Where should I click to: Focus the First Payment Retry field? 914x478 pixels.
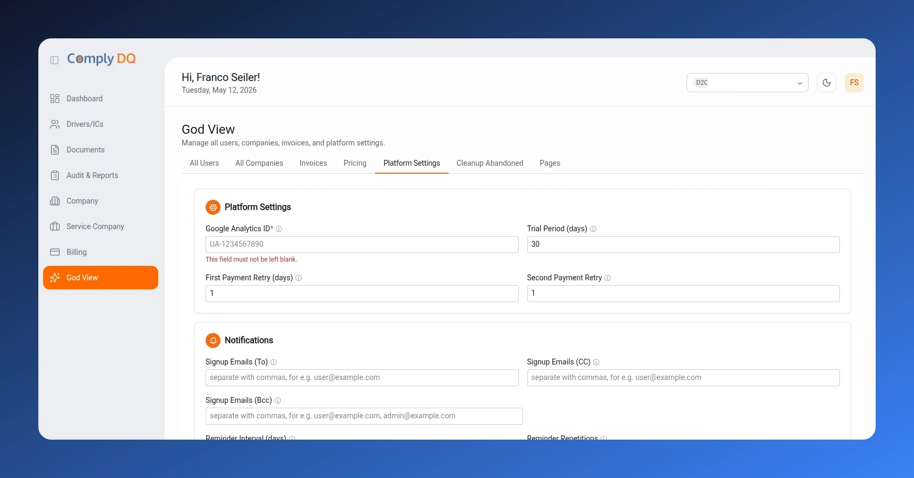coord(362,294)
